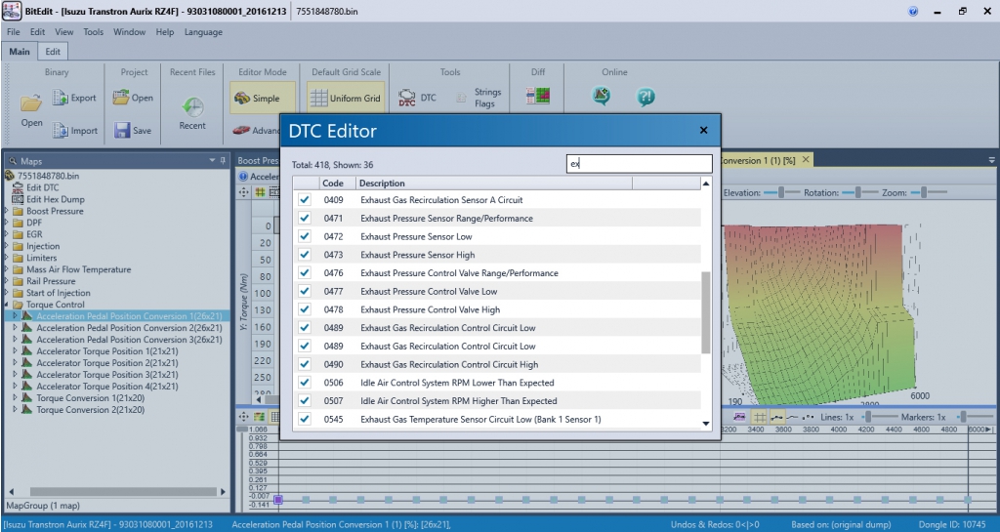The height and width of the screenshot is (532, 1000).
Task: Click the Open binary folder icon
Action: pyautogui.click(x=31, y=102)
